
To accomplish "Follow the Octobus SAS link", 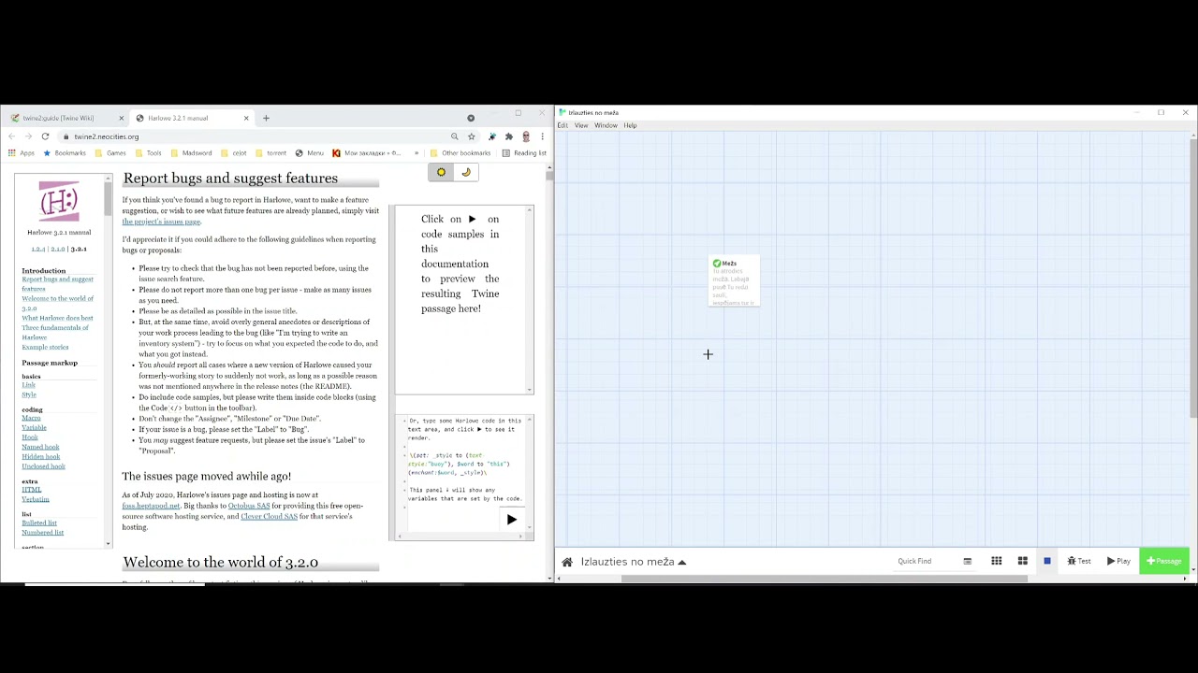I will pos(249,506).
